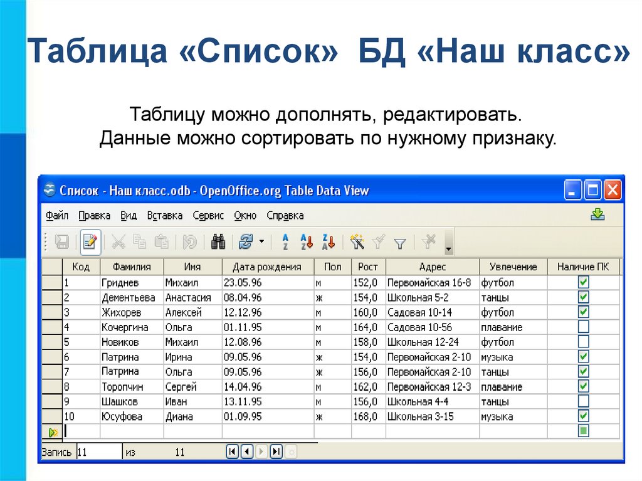
Task: Click the Edit Data pencil icon
Action: 91,242
